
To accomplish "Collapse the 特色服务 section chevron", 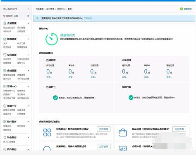I will coord(29,137).
